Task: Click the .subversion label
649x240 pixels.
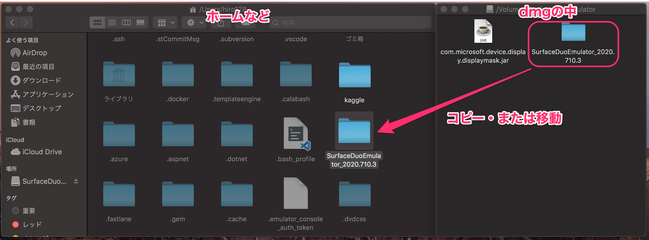Action: click(x=237, y=39)
